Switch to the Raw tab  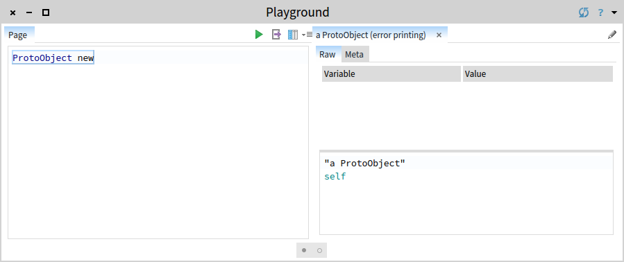(328, 54)
